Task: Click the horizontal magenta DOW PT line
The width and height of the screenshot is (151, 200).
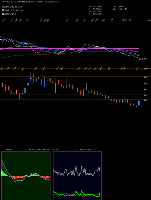Action: coord(69,48)
